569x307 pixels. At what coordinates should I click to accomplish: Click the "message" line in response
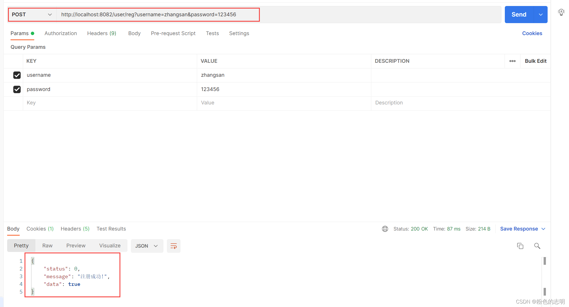(x=76, y=276)
